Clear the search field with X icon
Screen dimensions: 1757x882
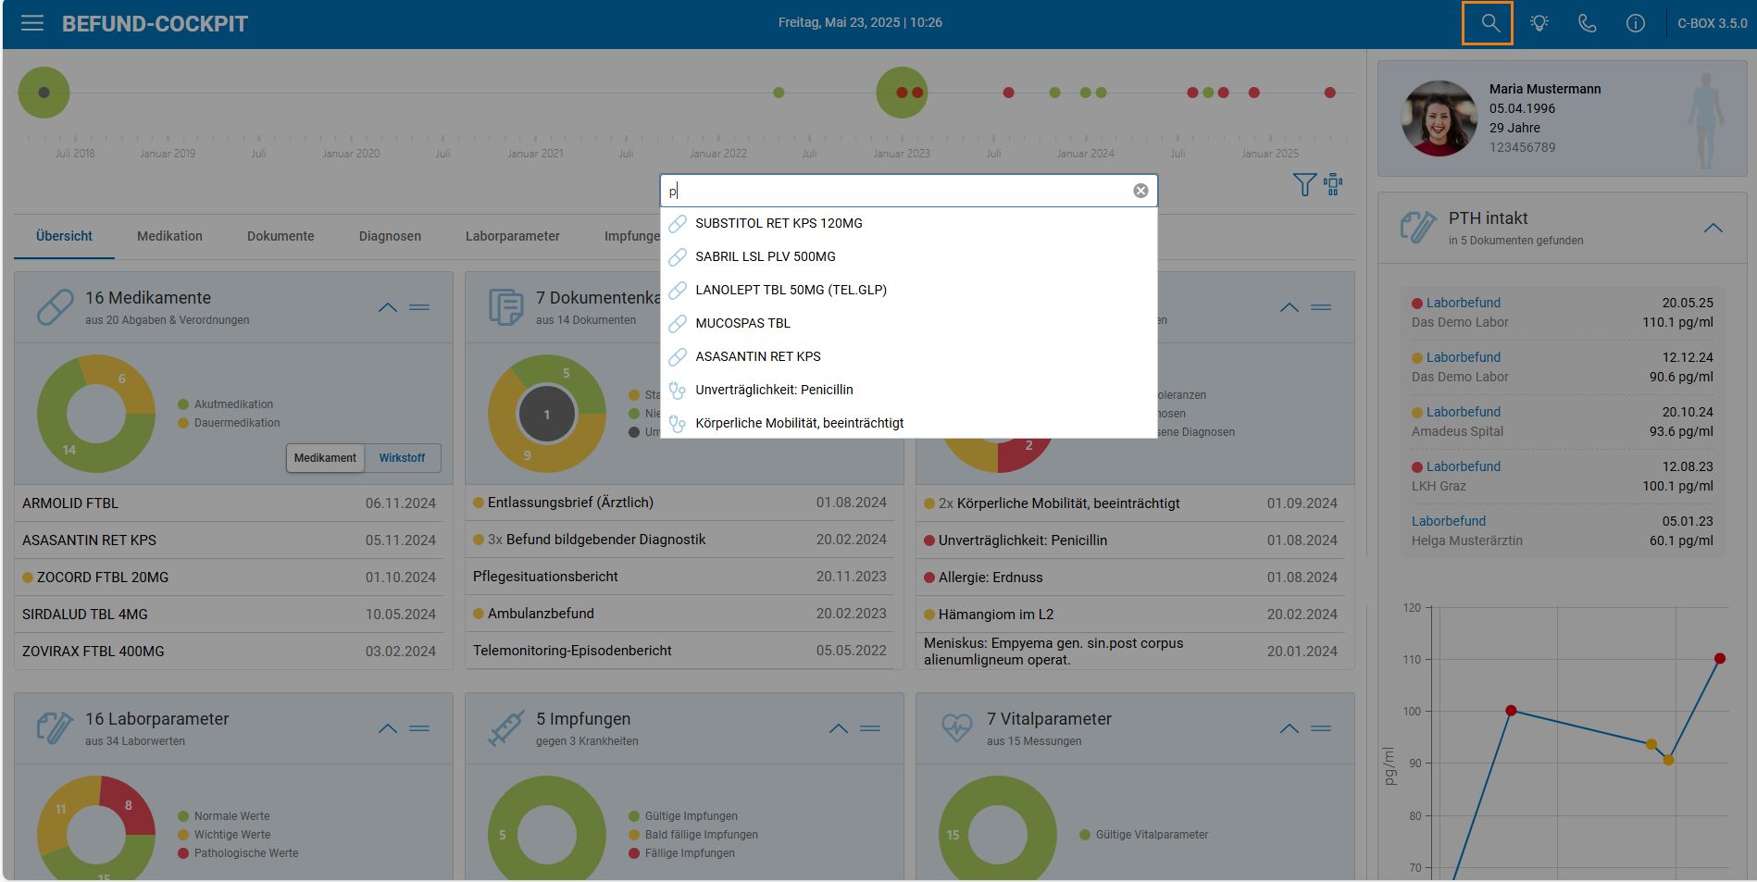point(1140,191)
